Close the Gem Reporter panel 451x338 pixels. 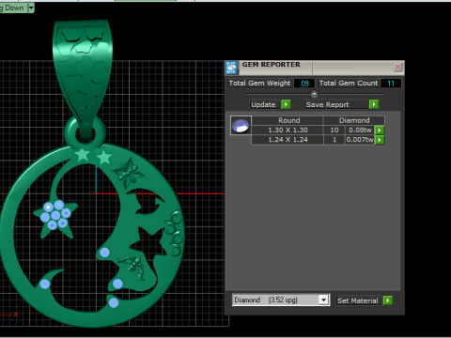point(397,67)
